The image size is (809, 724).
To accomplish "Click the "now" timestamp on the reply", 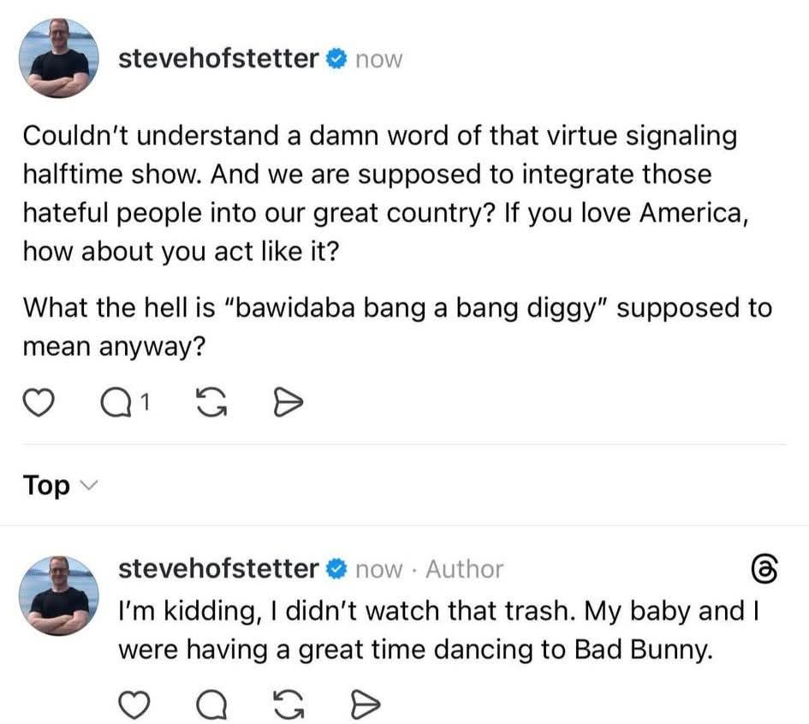I will pos(378,569).
